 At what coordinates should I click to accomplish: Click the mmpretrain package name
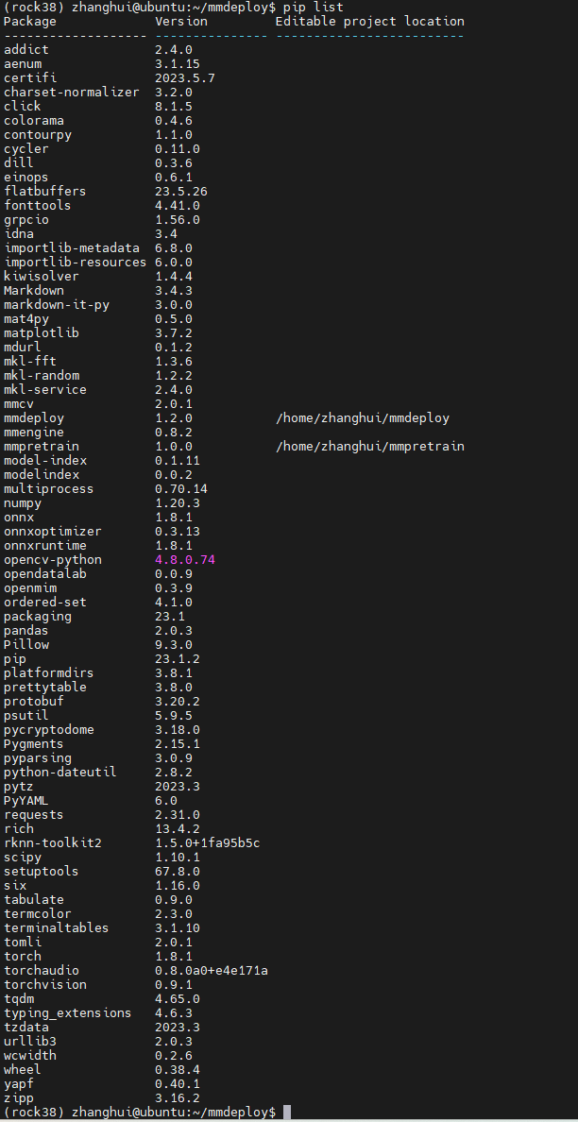[42, 447]
